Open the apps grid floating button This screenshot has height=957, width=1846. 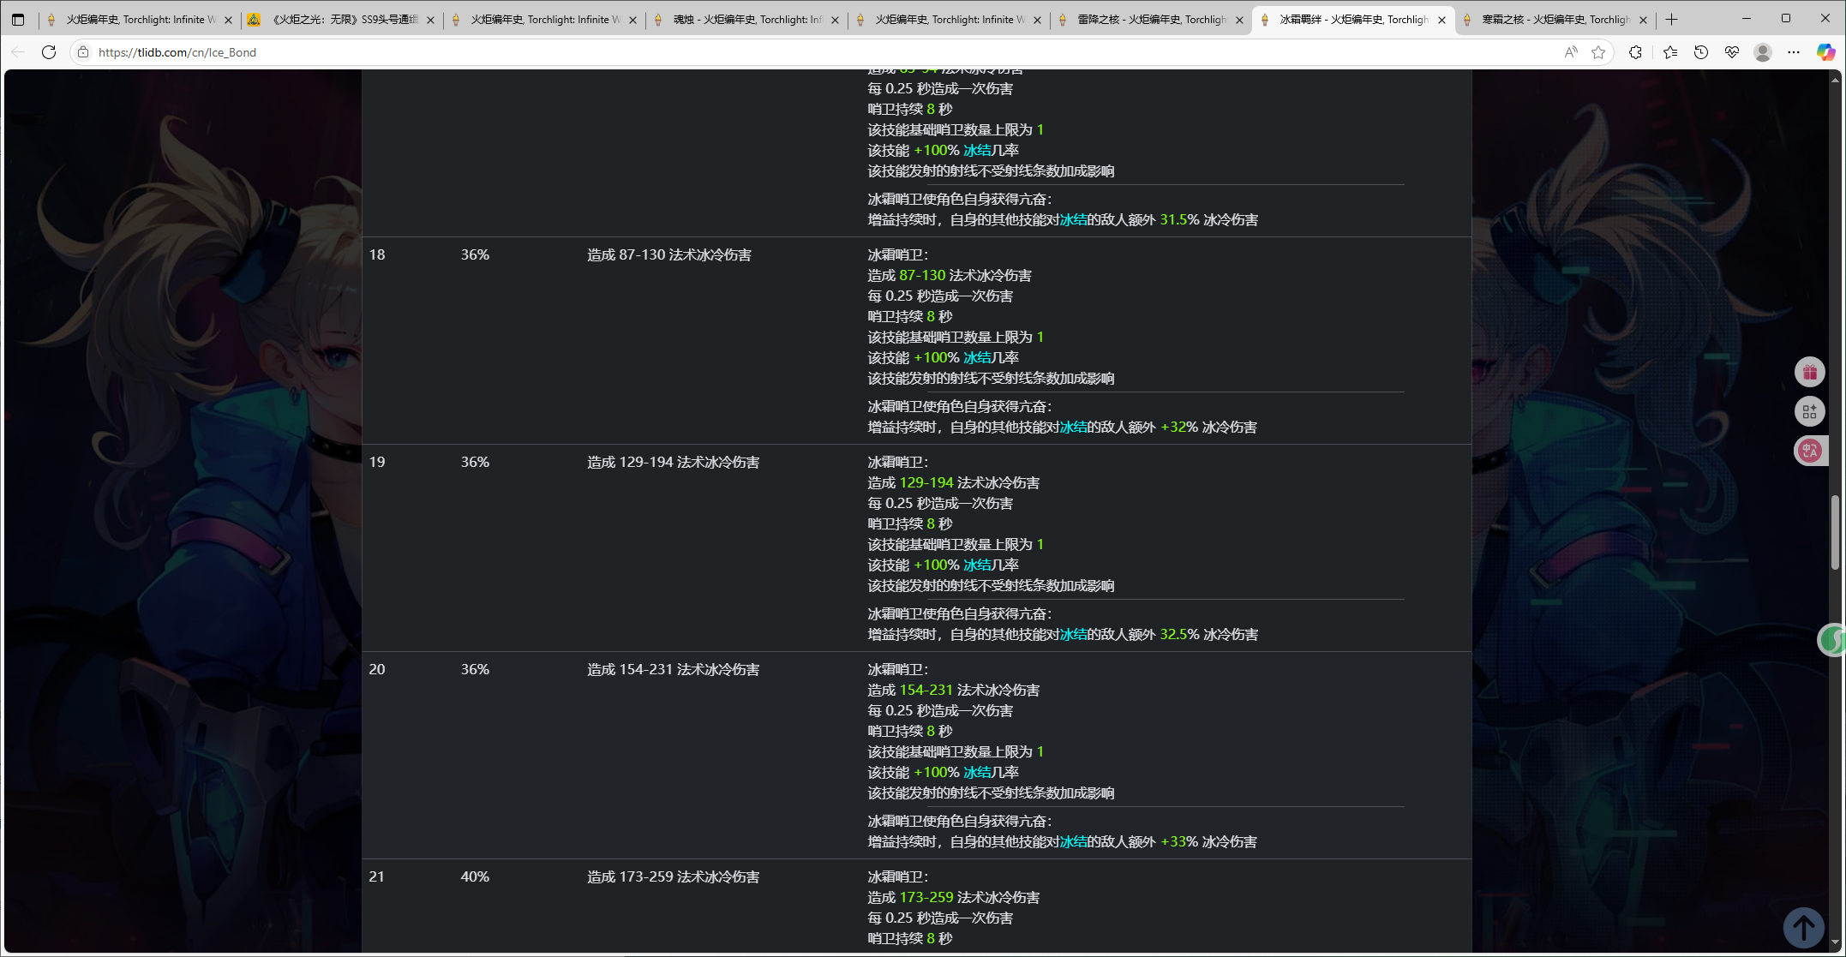tap(1809, 412)
